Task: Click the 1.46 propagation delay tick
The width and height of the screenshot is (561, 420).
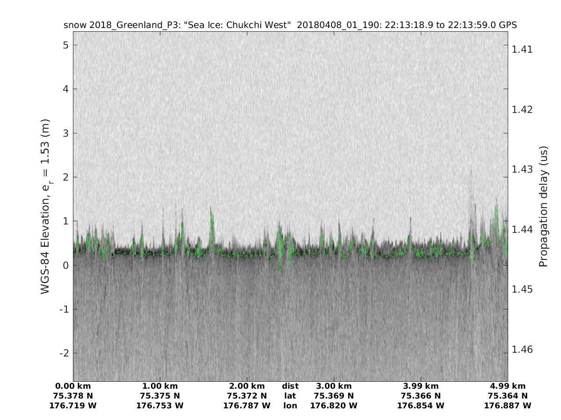Action: (522, 350)
